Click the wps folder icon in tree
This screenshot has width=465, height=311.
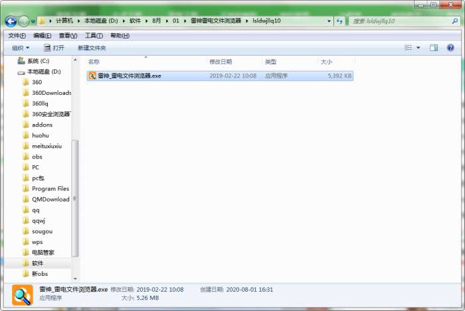click(x=26, y=242)
